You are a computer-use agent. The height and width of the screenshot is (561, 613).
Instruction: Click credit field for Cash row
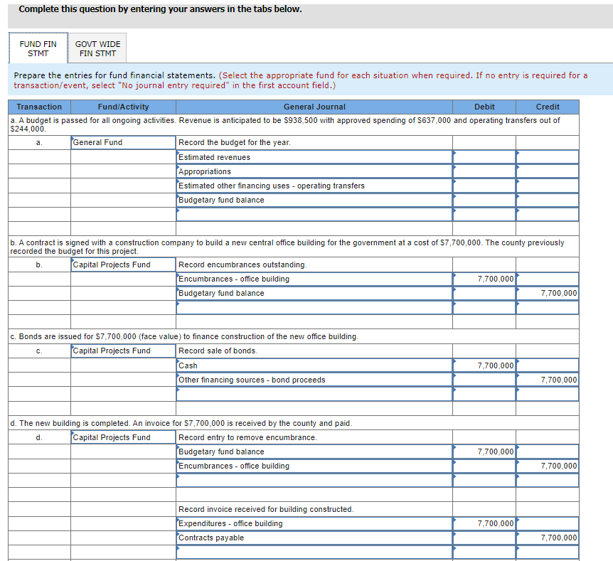[548, 365]
